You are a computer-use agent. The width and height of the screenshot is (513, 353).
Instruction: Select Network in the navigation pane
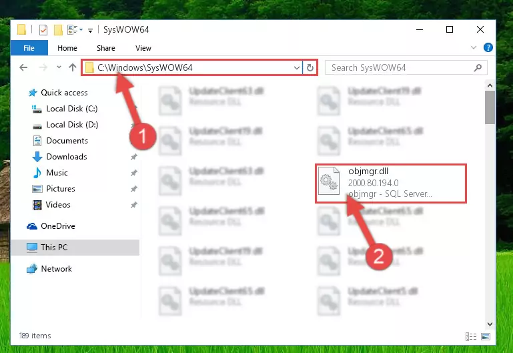tap(56, 269)
